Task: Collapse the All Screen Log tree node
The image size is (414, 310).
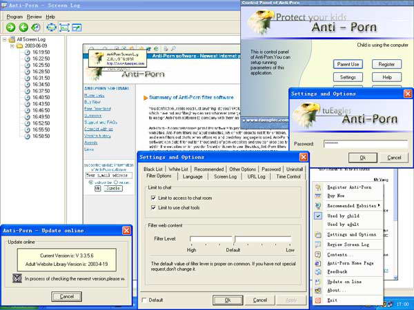Action: 5,39
